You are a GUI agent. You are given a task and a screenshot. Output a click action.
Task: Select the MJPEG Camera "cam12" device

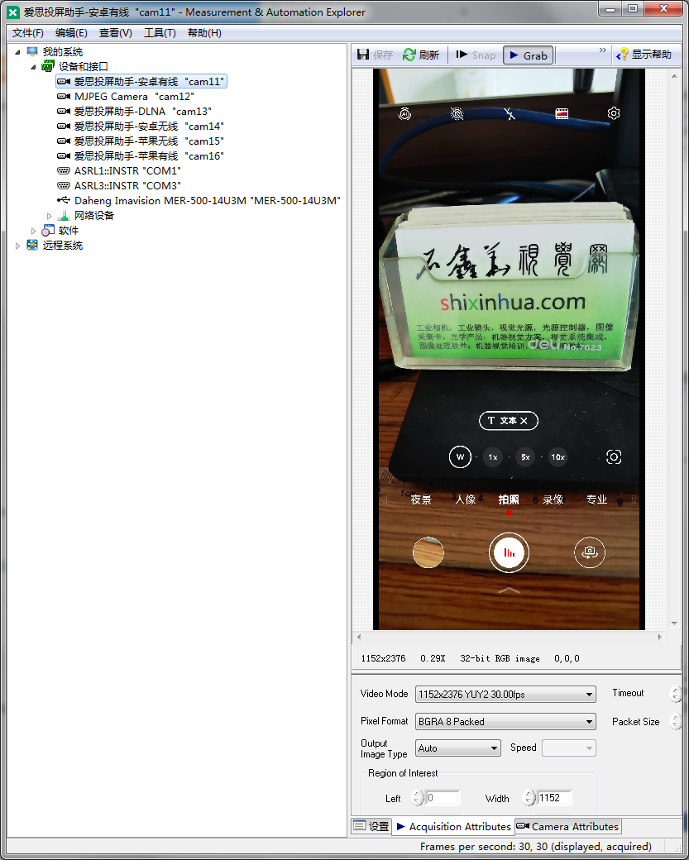(127, 97)
